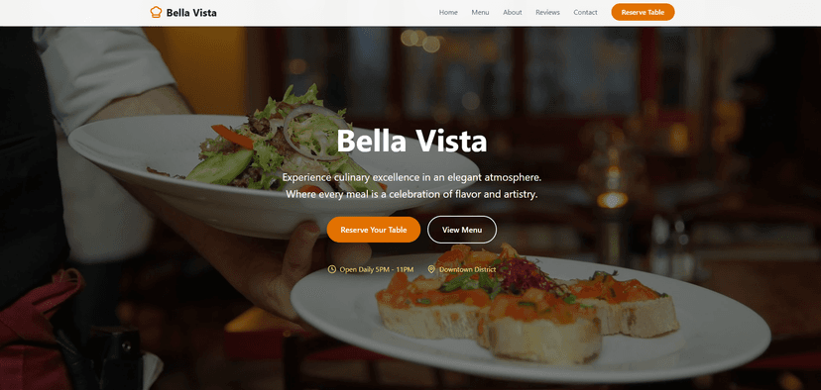Click the outlined View Menu button
Screen dimensions: 821x390
tap(462, 230)
